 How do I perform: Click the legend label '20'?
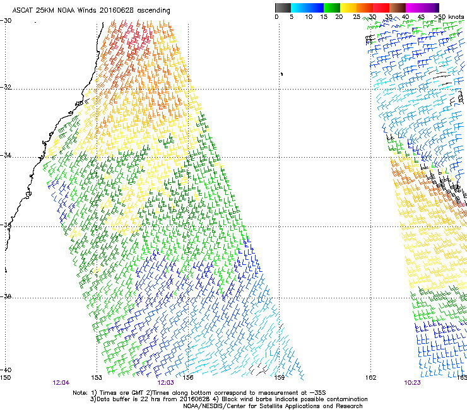pos(339,17)
